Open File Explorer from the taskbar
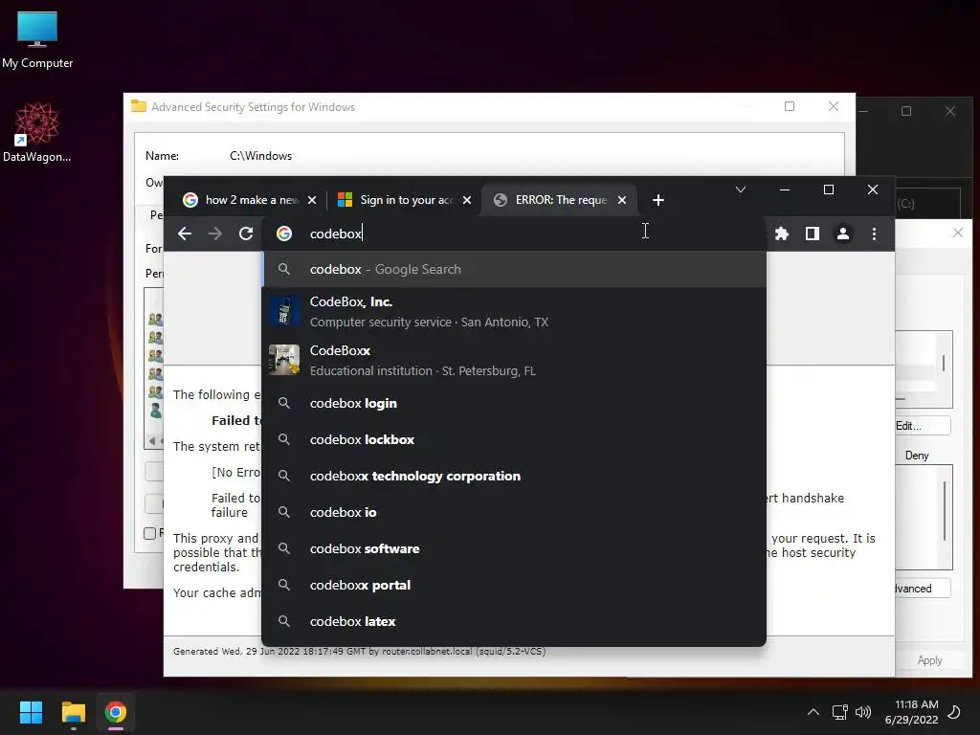This screenshot has width=980, height=735. [x=73, y=712]
